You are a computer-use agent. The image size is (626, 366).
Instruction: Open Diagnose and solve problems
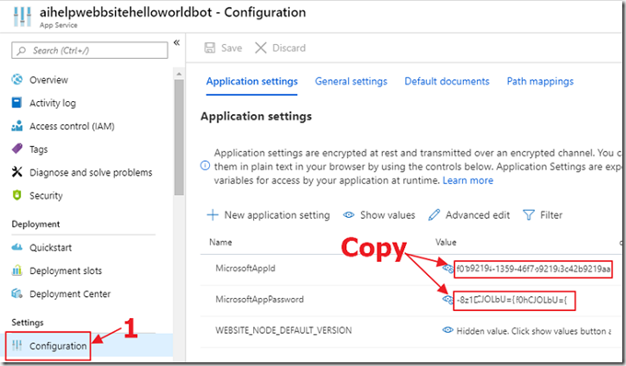[x=82, y=172]
